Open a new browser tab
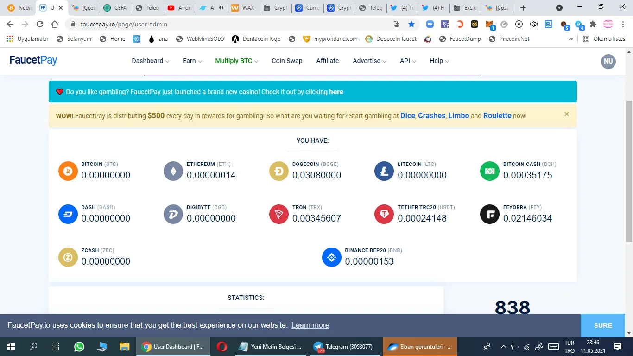Viewport: 633px width, 356px height. coord(523,8)
